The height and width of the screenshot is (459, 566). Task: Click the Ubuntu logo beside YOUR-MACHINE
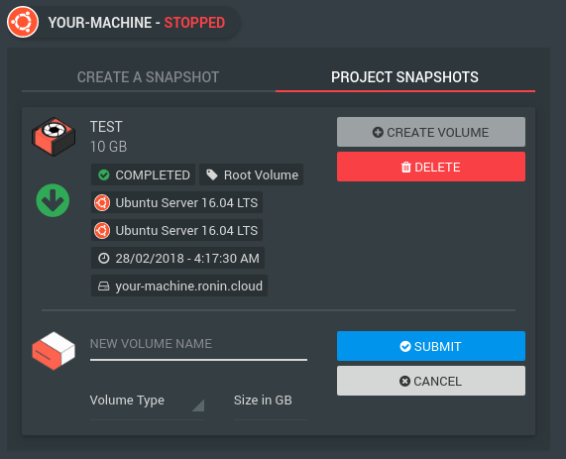(23, 22)
